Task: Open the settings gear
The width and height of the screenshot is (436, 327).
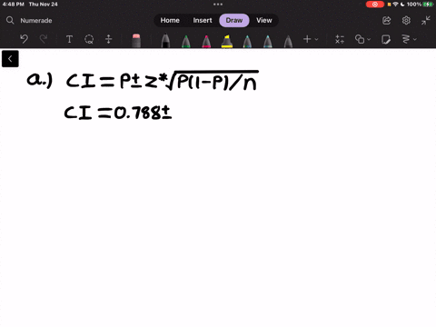Action: pos(406,20)
